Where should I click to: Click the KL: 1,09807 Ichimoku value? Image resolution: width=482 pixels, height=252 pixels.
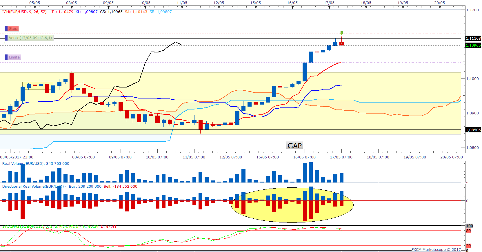tap(87, 12)
